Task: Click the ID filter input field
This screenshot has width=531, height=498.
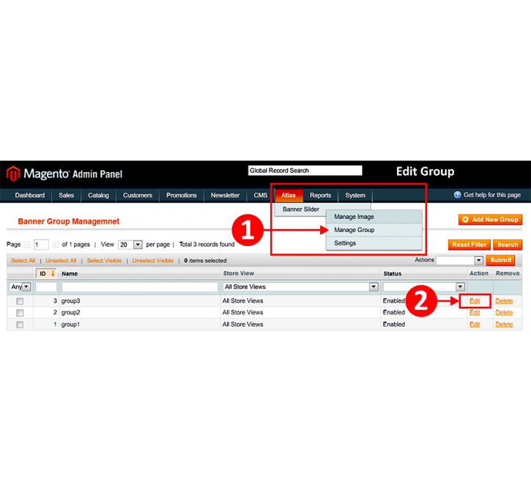Action: (x=46, y=287)
